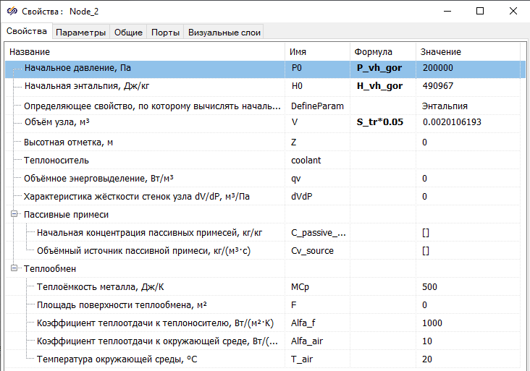The width and height of the screenshot is (530, 371).
Task: Click the S_tr*0.05 formula cell
Action: 379,122
